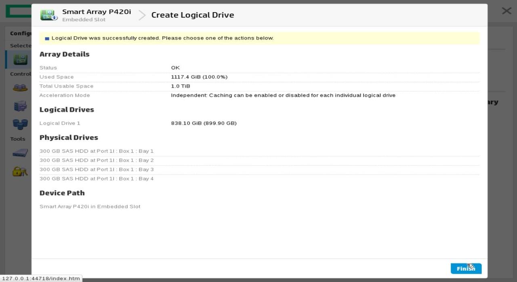Screen dimensions: 517x282
Task: Open the arrays icon with gold disk platter
Action: [20, 87]
